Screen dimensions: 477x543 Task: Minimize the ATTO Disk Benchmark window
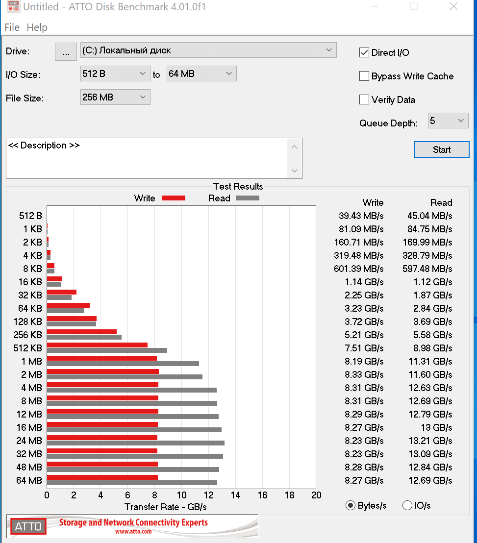374,6
